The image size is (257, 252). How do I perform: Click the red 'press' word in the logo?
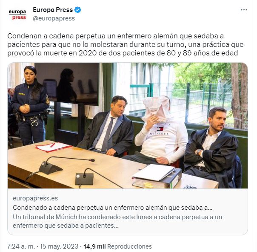(x=19, y=17)
